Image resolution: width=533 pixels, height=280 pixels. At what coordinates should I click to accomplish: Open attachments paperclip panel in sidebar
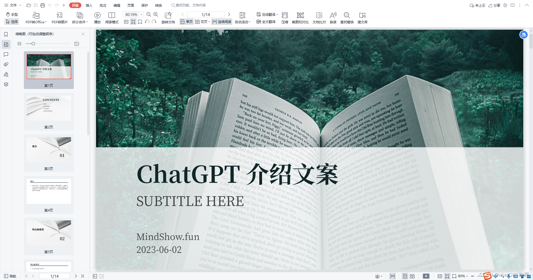pyautogui.click(x=6, y=64)
